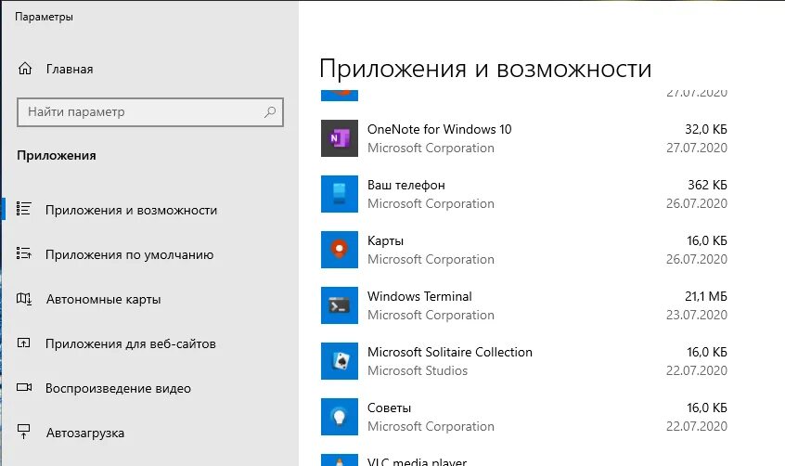Click the Найти параметр search field
The image size is (785, 466).
coord(150,111)
